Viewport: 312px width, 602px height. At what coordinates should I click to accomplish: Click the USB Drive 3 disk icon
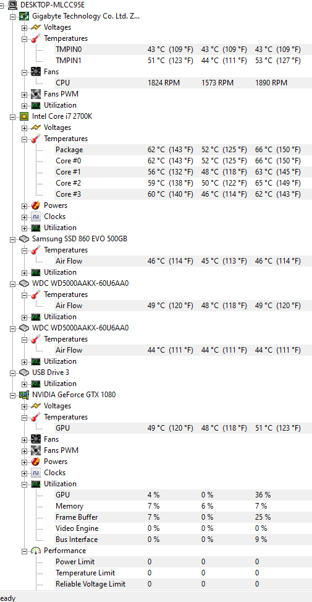[24, 372]
